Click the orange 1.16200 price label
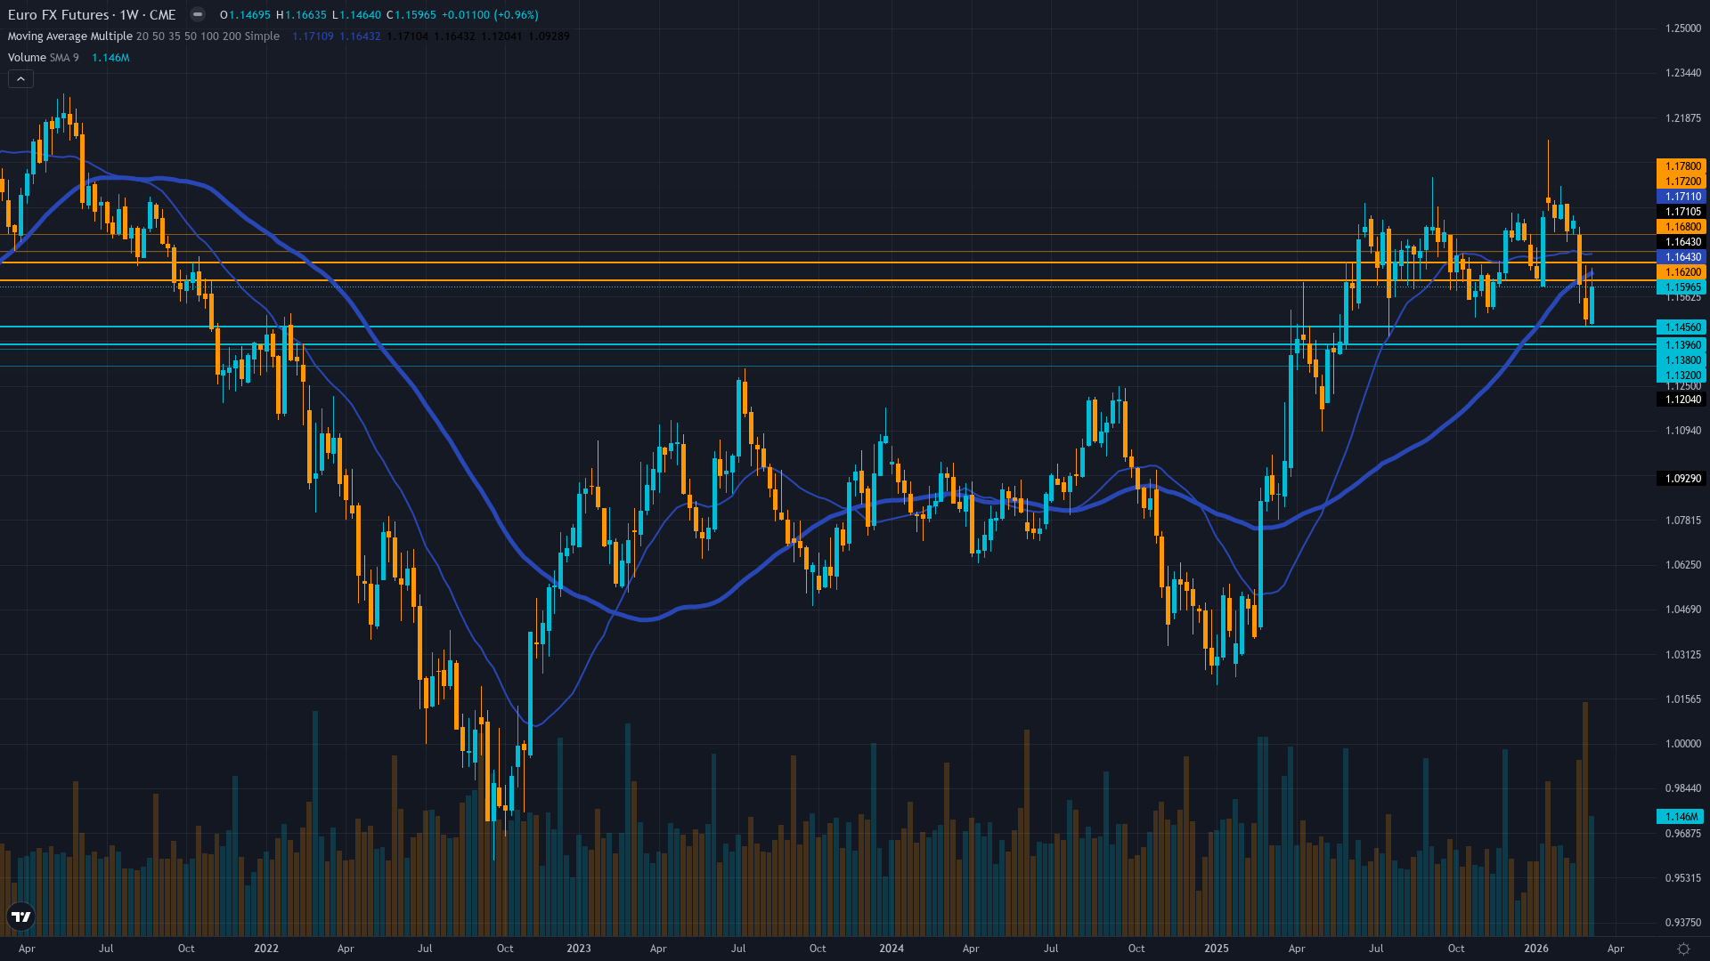Screen dimensions: 1710x961 tap(1681, 272)
